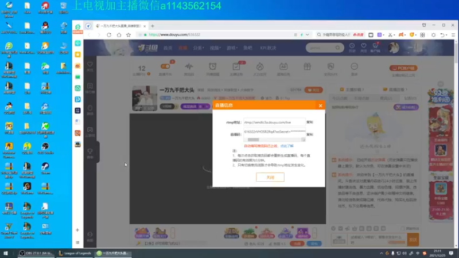
Task: Click the orange PC client button
Action: tap(403, 68)
